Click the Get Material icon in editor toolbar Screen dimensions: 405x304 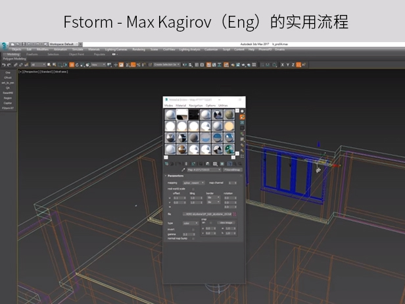166,163
